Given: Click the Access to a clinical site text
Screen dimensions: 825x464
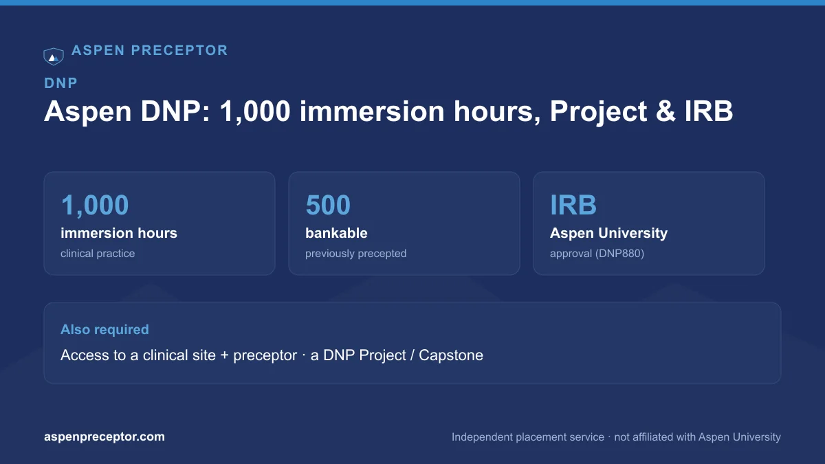Looking at the screenshot, I should click(272, 355).
